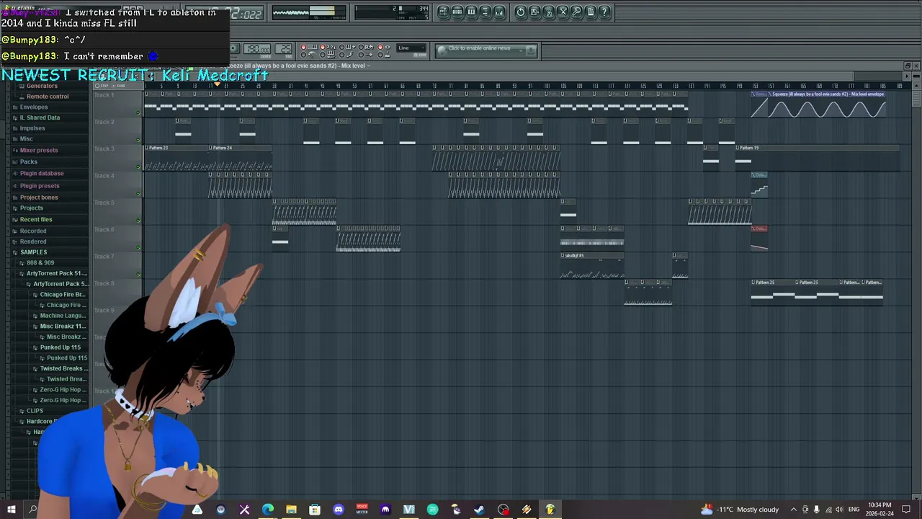
Task: Click the orange playhead marker
Action: pos(218,85)
